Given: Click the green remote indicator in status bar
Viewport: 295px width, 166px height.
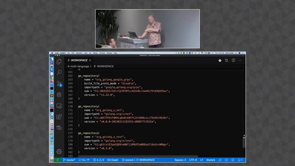Looking at the screenshot, I should tap(57, 160).
